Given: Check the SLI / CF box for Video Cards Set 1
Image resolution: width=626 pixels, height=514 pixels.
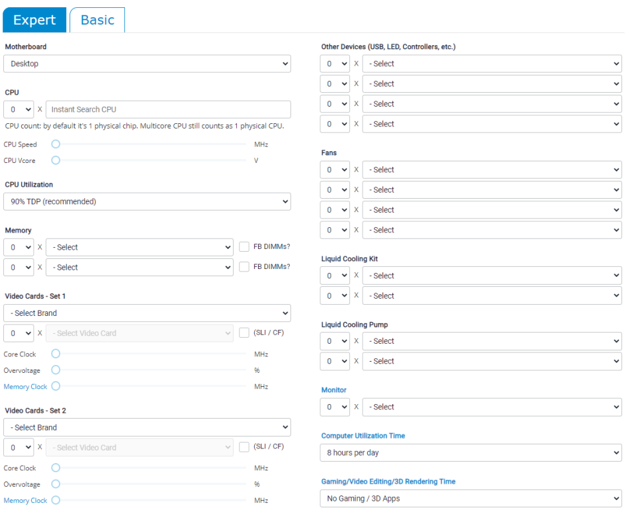Looking at the screenshot, I should click(244, 333).
